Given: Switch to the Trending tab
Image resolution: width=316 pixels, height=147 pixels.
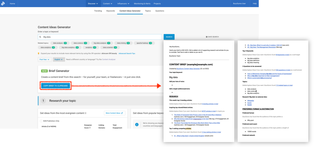Looking at the screenshot, I should click(98, 11).
